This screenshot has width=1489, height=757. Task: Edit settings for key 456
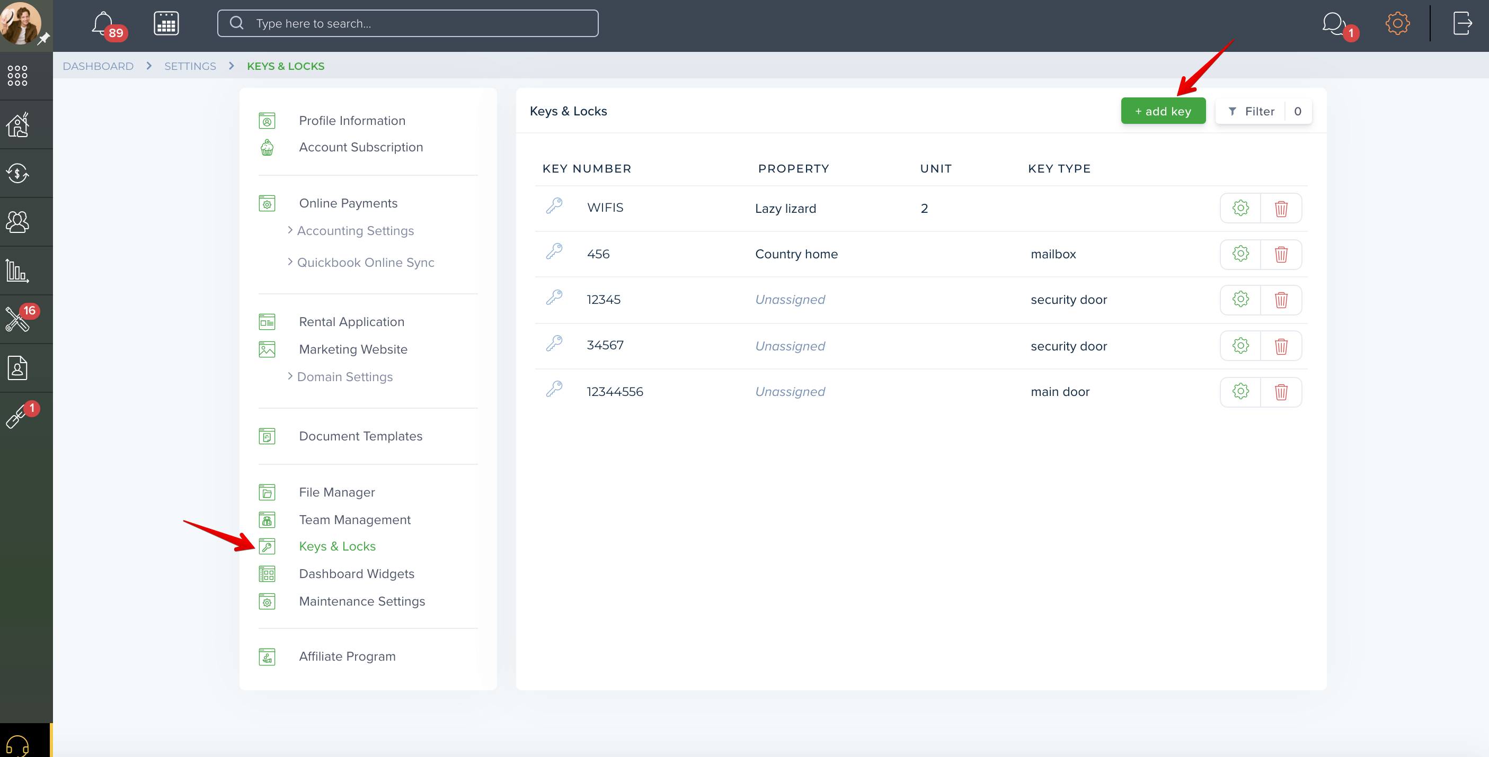click(1240, 254)
